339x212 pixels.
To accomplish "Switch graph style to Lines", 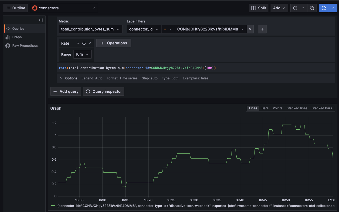I will click(x=253, y=108).
